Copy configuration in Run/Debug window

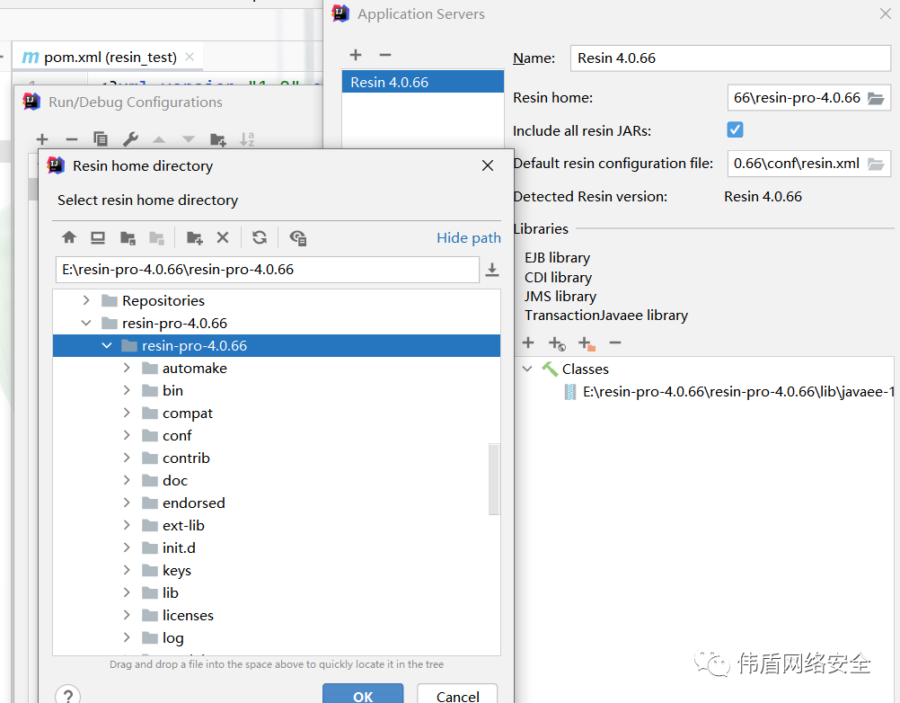click(101, 139)
